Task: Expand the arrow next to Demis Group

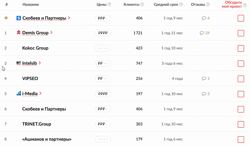Action: (x=52, y=33)
